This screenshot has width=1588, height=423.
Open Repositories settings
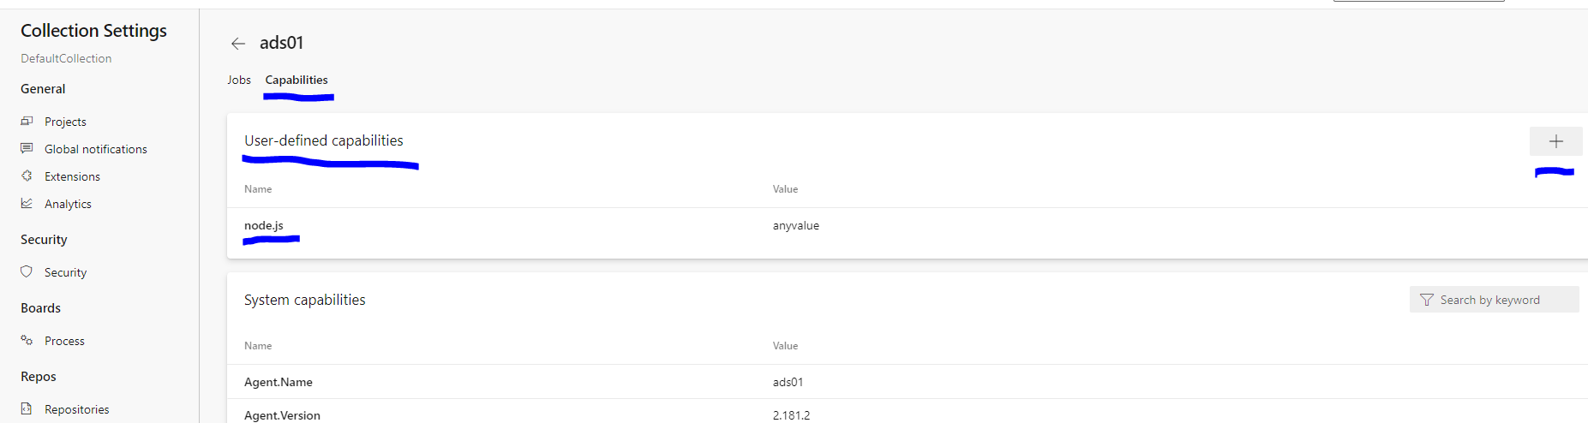coord(77,409)
